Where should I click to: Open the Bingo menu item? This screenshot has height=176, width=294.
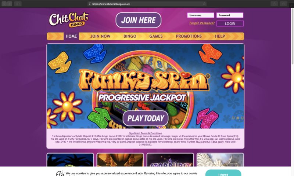click(130, 36)
